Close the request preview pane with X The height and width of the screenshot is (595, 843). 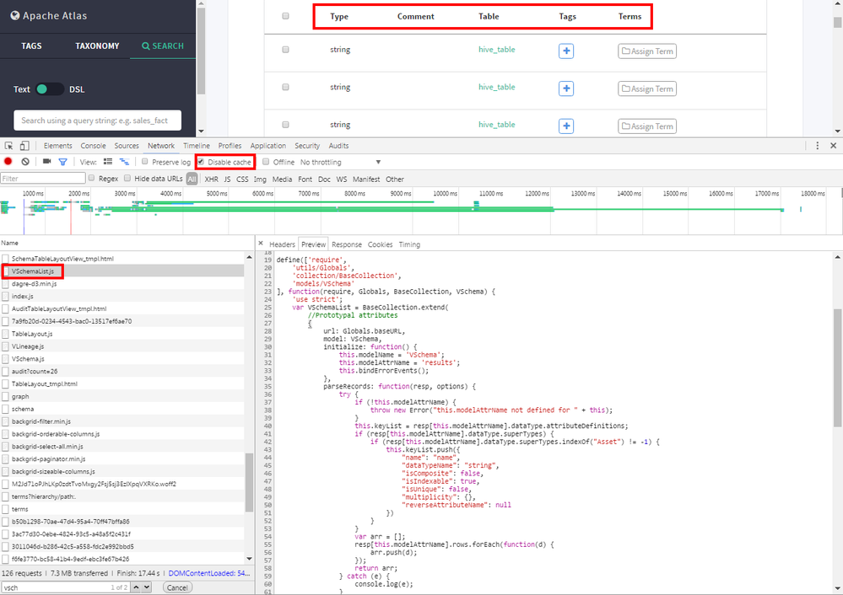pos(261,244)
